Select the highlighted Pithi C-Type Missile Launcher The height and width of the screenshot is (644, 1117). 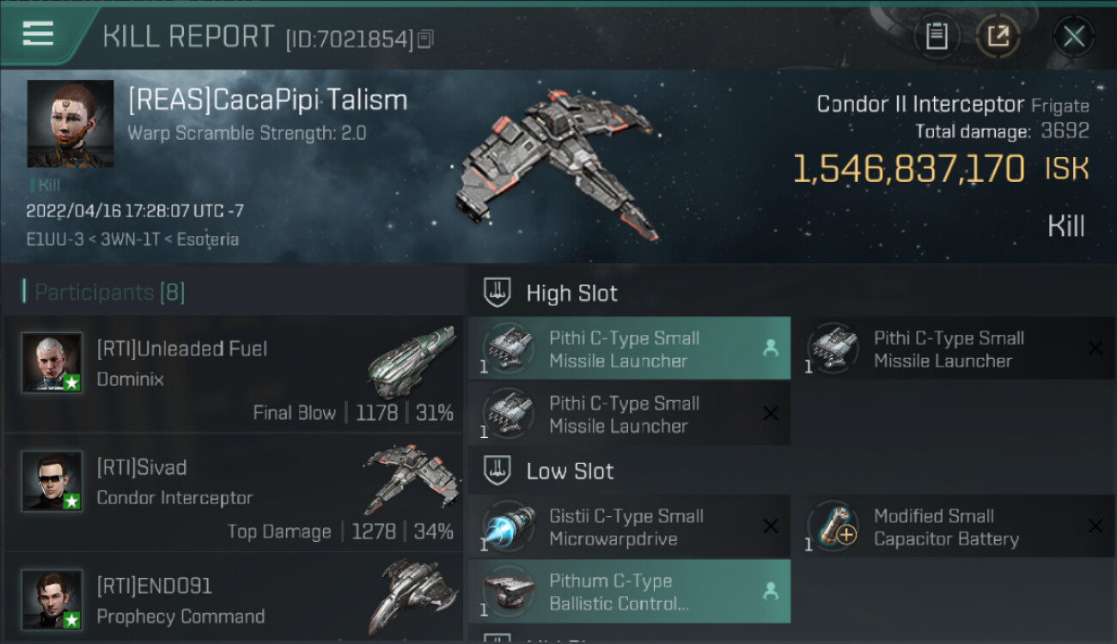click(629, 349)
